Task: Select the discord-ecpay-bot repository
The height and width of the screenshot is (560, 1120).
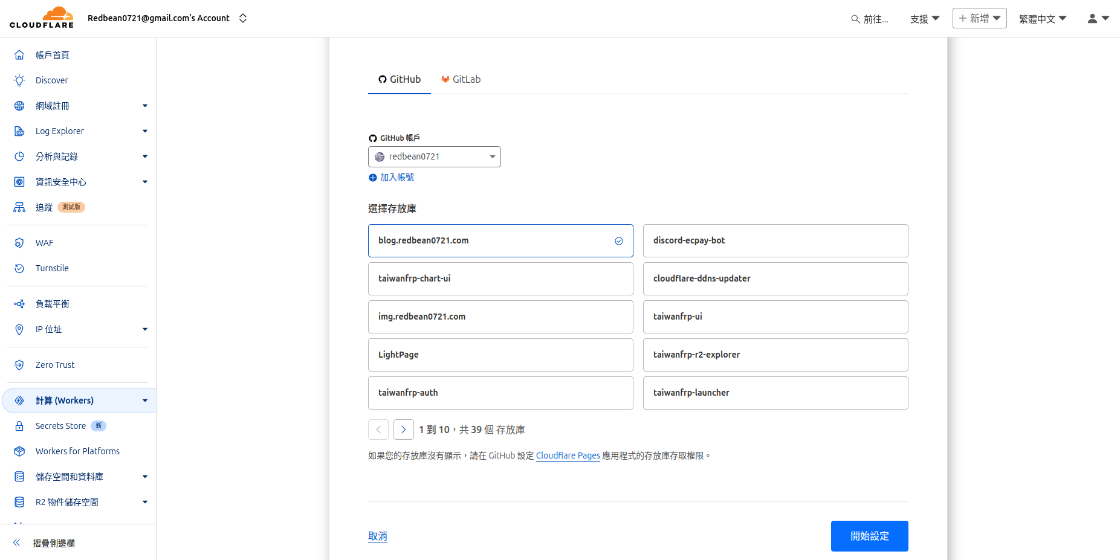Action: coord(775,240)
